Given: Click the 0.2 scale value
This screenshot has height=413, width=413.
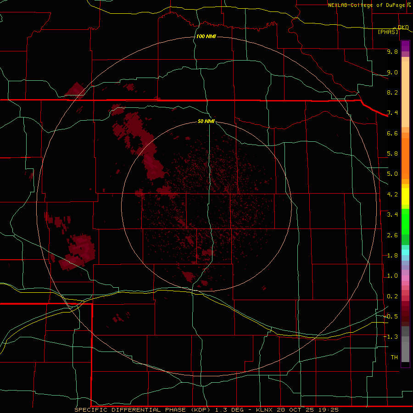Looking at the screenshot, I should coord(392,296).
